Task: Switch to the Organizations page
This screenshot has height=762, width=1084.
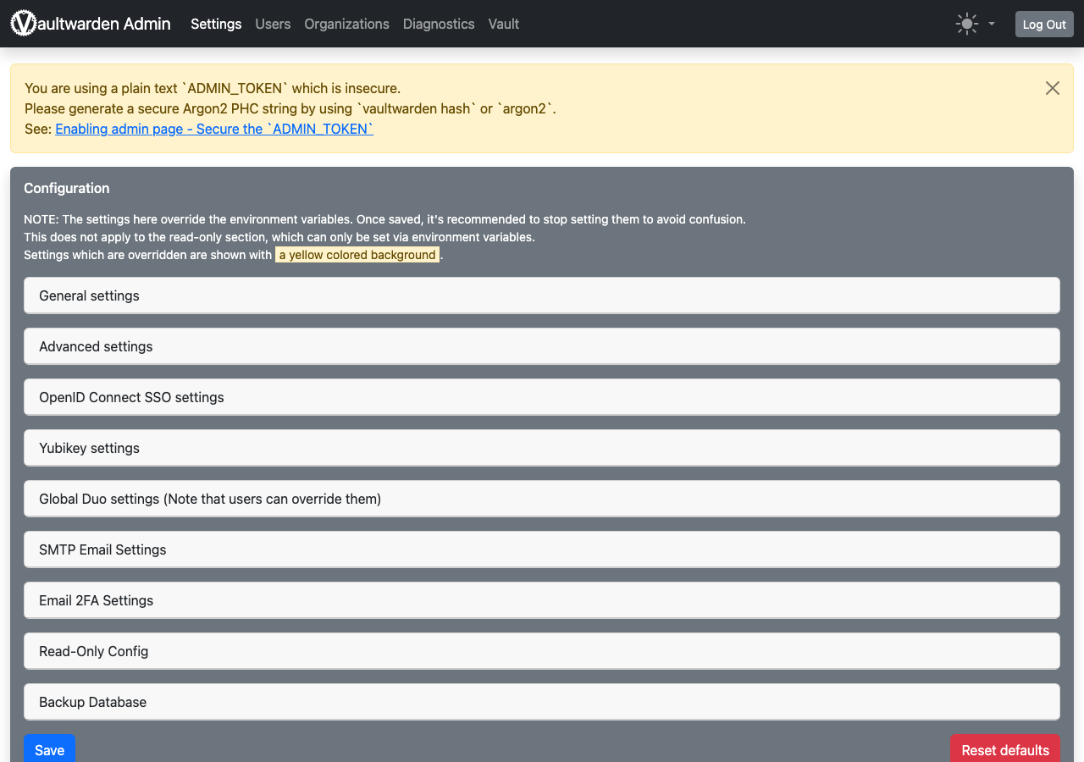Action: [x=346, y=24]
